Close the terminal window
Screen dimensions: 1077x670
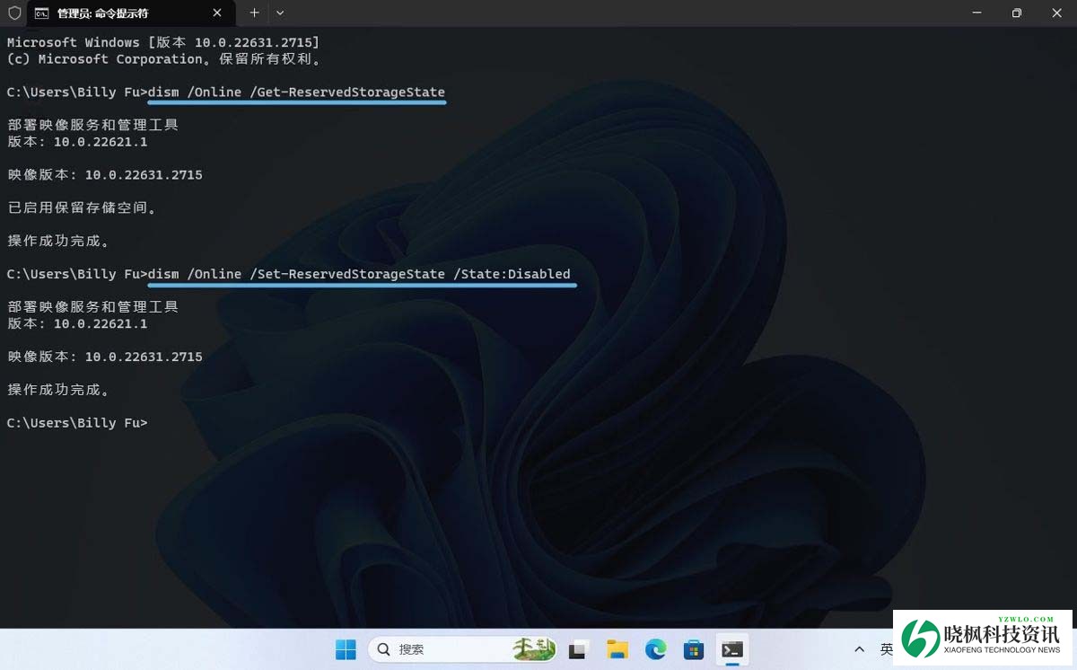click(x=1056, y=13)
